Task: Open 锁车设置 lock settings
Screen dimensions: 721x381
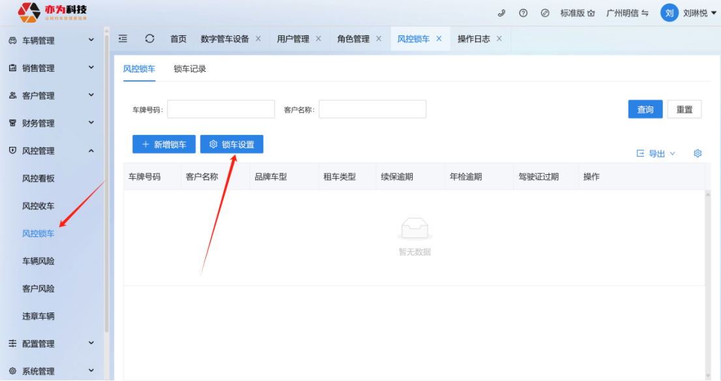Action: point(231,144)
